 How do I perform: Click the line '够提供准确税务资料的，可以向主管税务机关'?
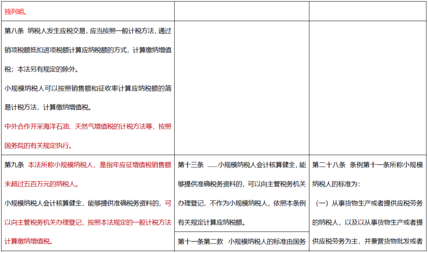[242, 184]
